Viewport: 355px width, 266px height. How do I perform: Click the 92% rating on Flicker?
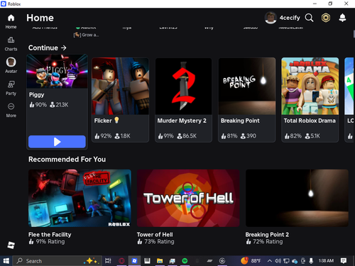click(103, 136)
